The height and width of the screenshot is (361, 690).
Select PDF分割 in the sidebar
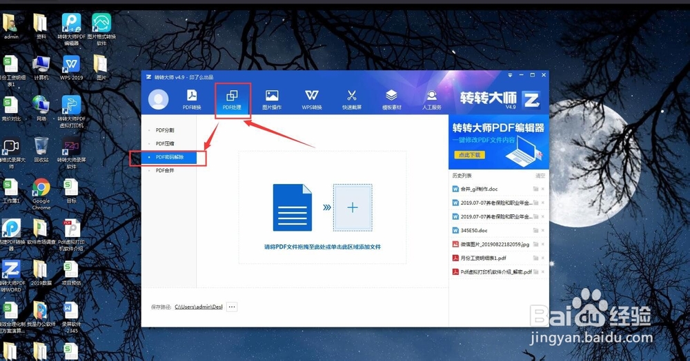coord(165,130)
